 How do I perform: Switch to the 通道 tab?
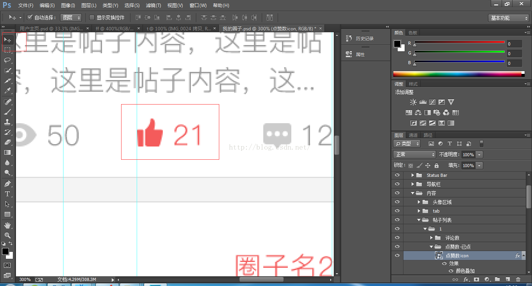click(x=413, y=135)
